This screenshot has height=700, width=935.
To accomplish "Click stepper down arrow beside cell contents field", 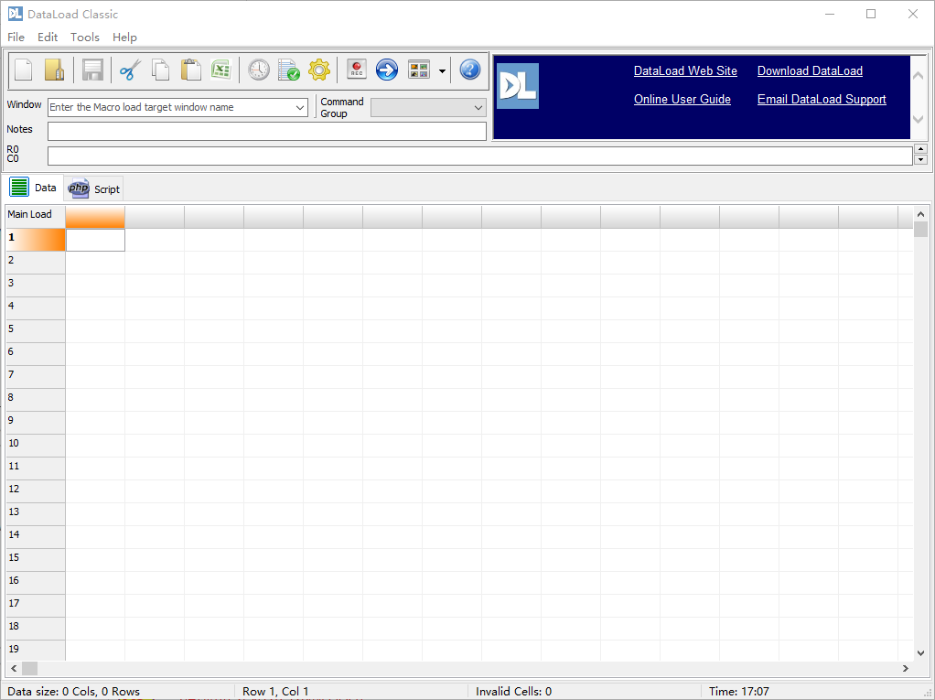I will tap(921, 159).
